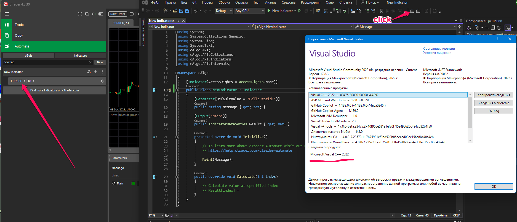Image resolution: width=517 pixels, height=222 pixels.
Task: Click the lightbulb quick actions icon
Action: pos(170,90)
